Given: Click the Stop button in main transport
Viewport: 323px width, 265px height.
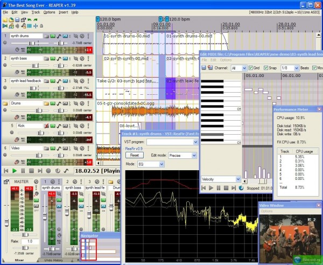Looking at the screenshot, I should [x=32, y=171].
